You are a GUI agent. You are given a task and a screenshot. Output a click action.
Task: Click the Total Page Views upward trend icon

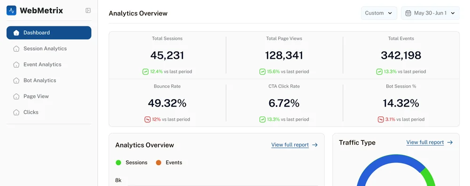coord(262,71)
